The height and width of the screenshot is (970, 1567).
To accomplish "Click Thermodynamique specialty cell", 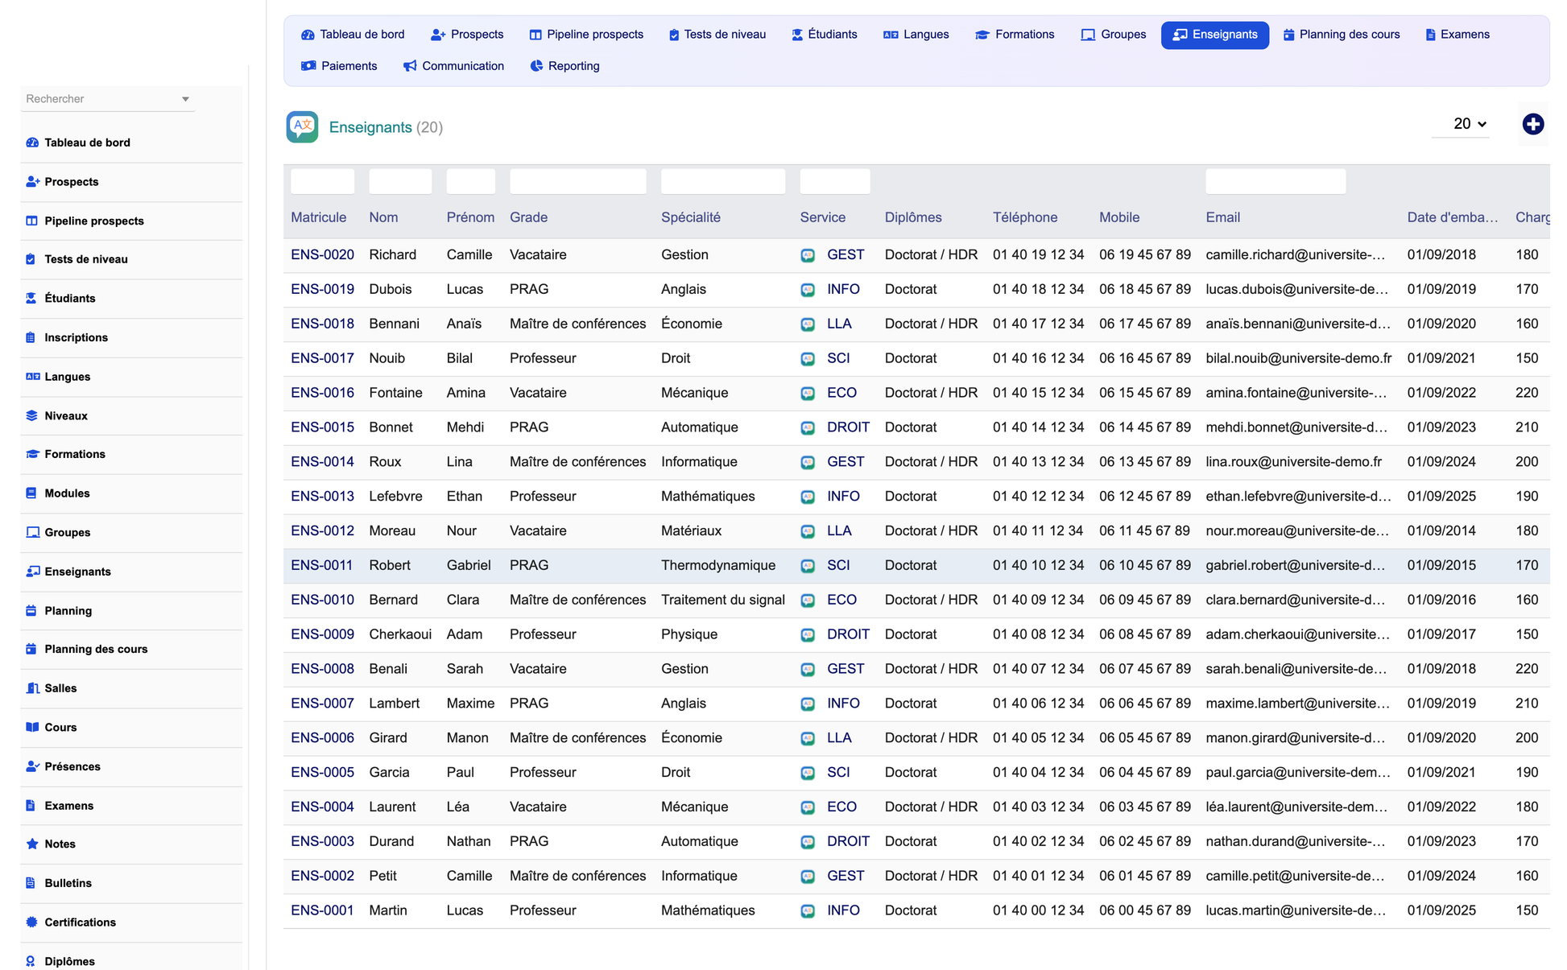I will click(x=718, y=566).
